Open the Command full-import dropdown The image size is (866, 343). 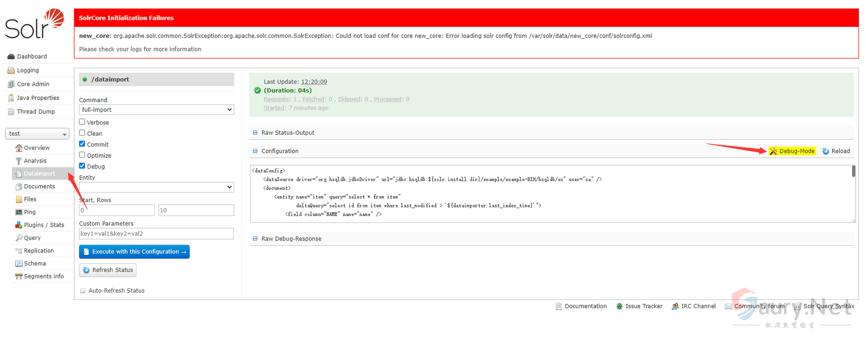pyautogui.click(x=156, y=110)
